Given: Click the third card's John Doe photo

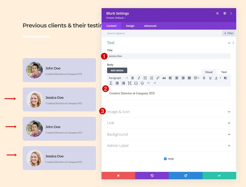Looking at the screenshot, I should [x=34, y=129].
